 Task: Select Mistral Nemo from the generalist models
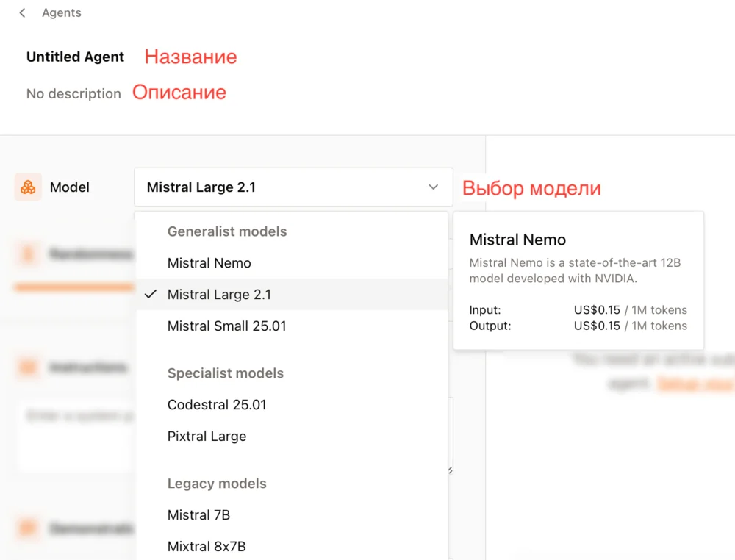pyautogui.click(x=209, y=262)
